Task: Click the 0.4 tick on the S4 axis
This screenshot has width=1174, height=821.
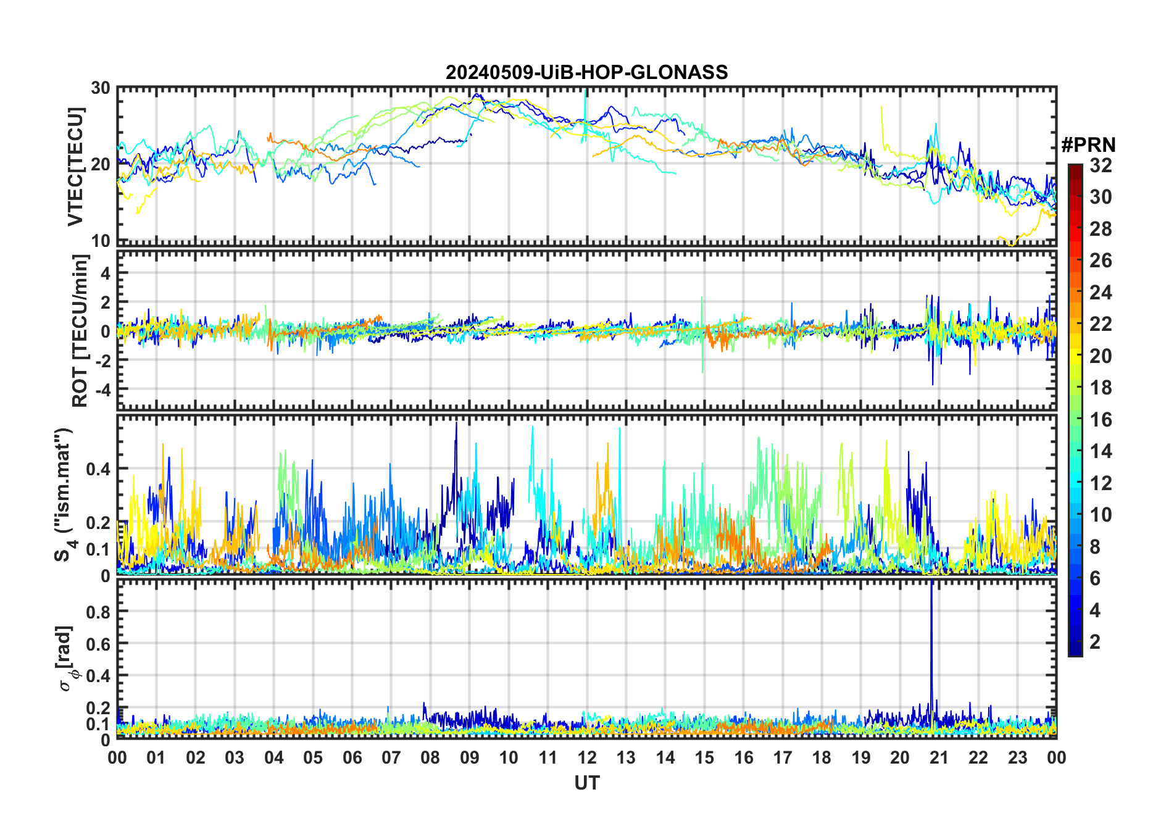Action: 98,469
